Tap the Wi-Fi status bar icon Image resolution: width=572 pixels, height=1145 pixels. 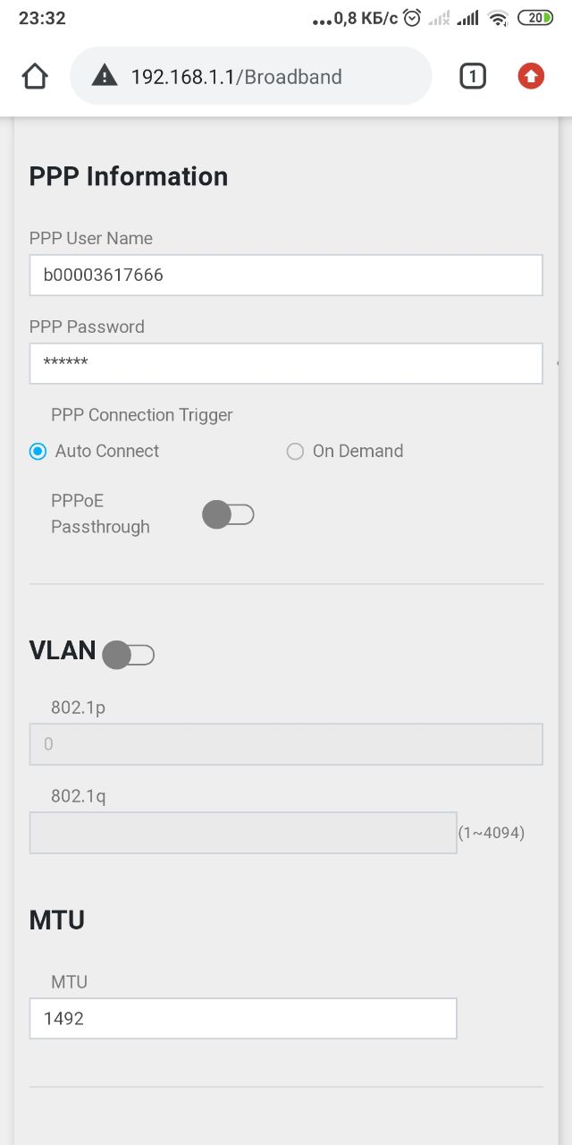pyautogui.click(x=499, y=18)
